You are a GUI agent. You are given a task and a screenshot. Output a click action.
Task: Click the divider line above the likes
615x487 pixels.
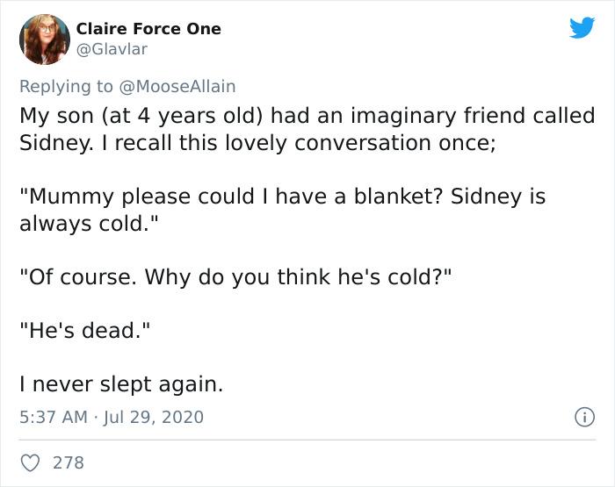pos(307,439)
